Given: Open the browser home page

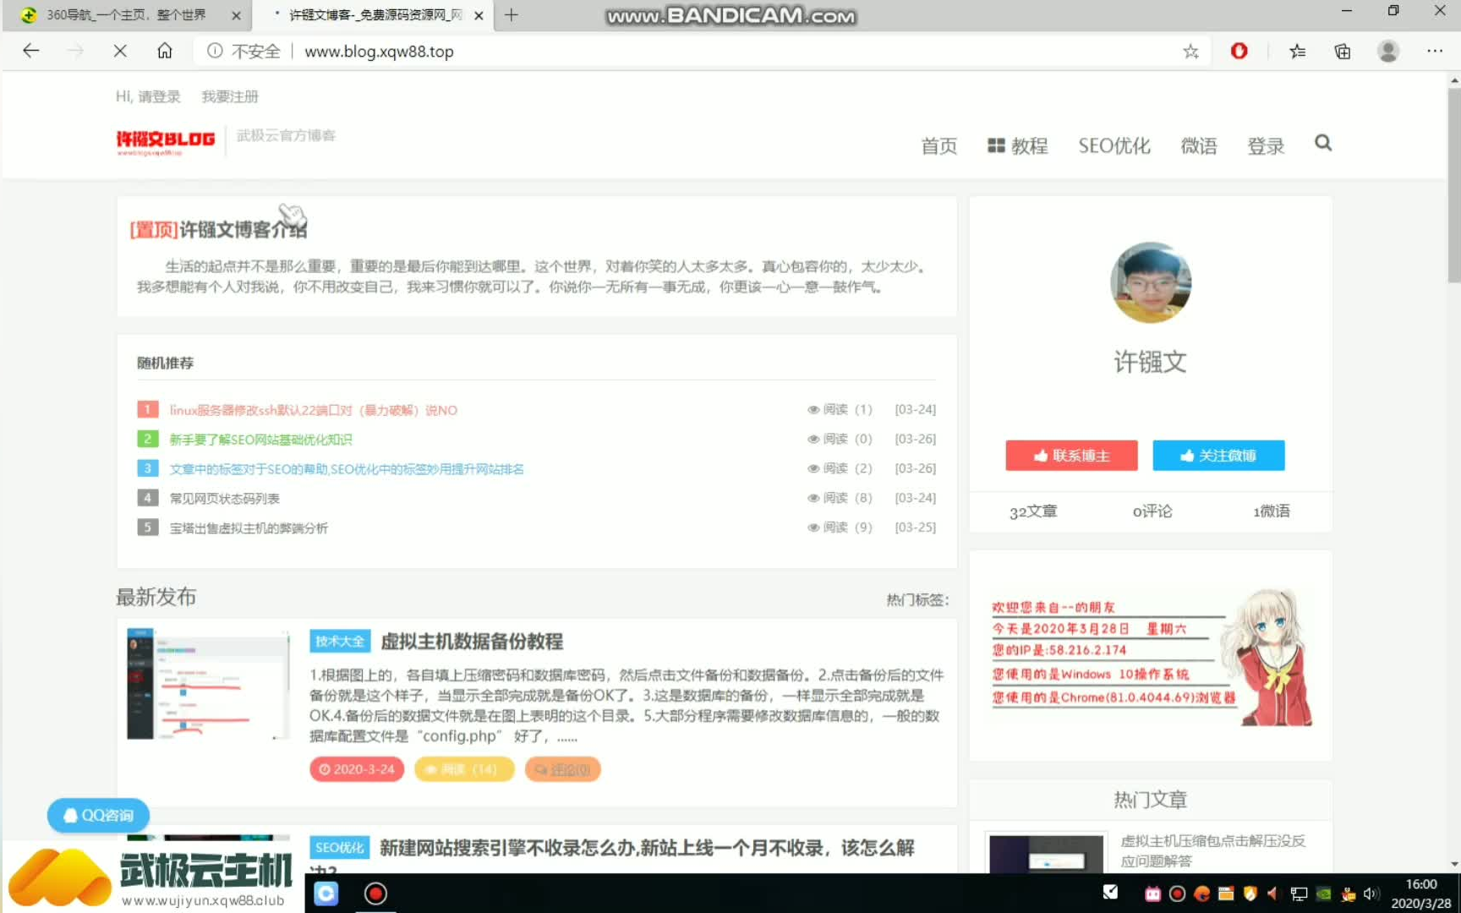Looking at the screenshot, I should (x=165, y=51).
